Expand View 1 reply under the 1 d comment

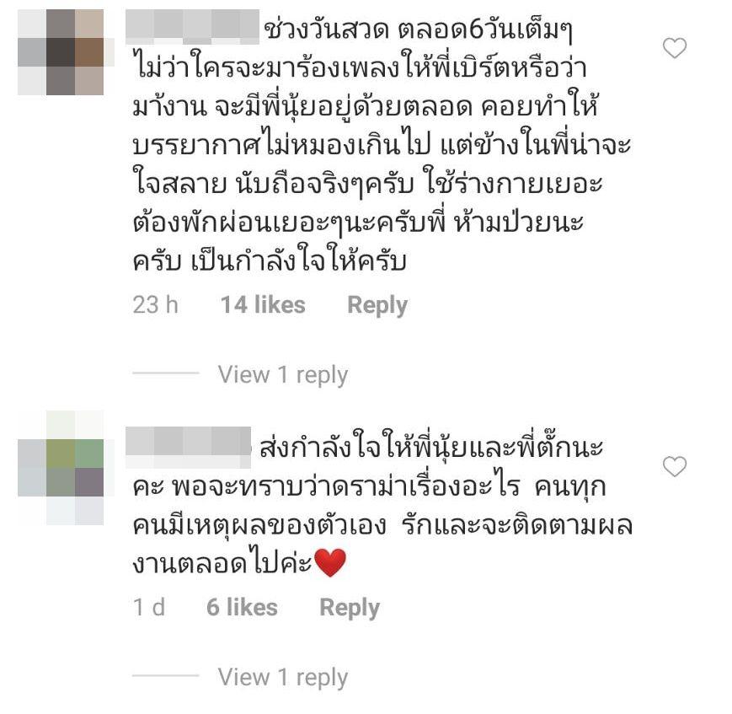[283, 677]
